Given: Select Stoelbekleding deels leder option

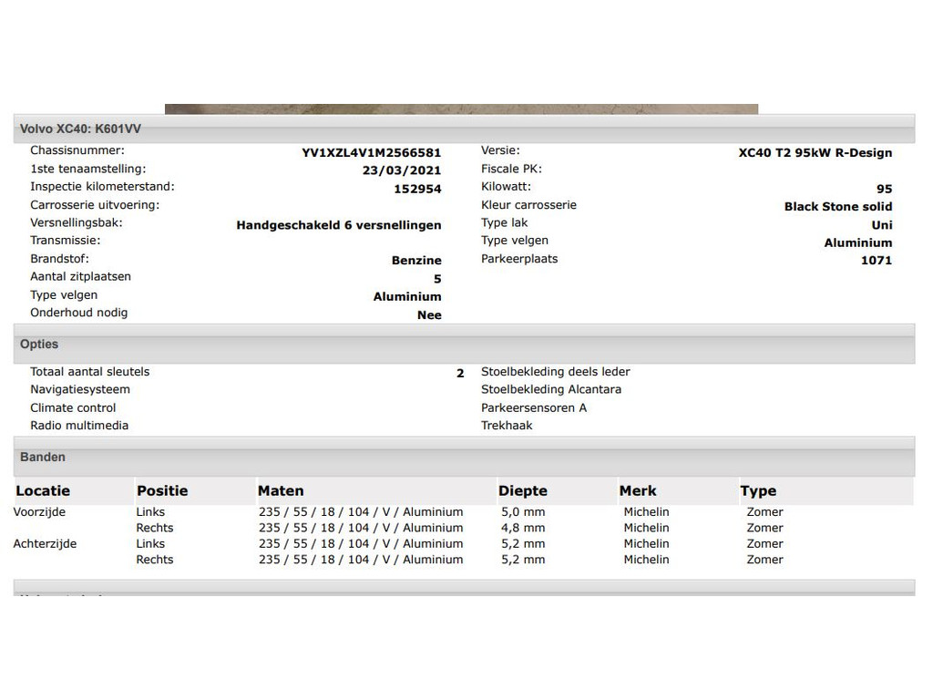Looking at the screenshot, I should (x=555, y=372).
